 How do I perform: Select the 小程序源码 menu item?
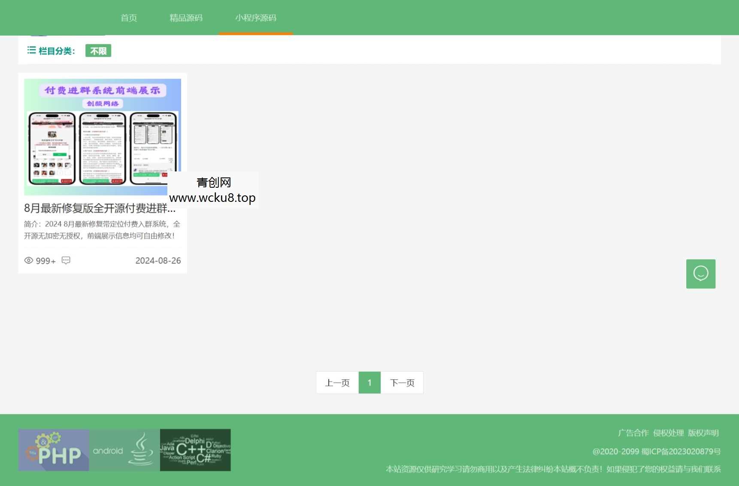point(256,18)
